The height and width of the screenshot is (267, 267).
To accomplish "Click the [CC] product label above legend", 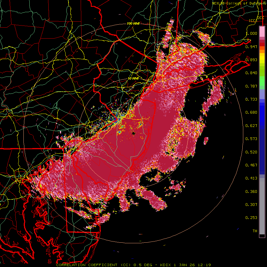I will (253, 20).
